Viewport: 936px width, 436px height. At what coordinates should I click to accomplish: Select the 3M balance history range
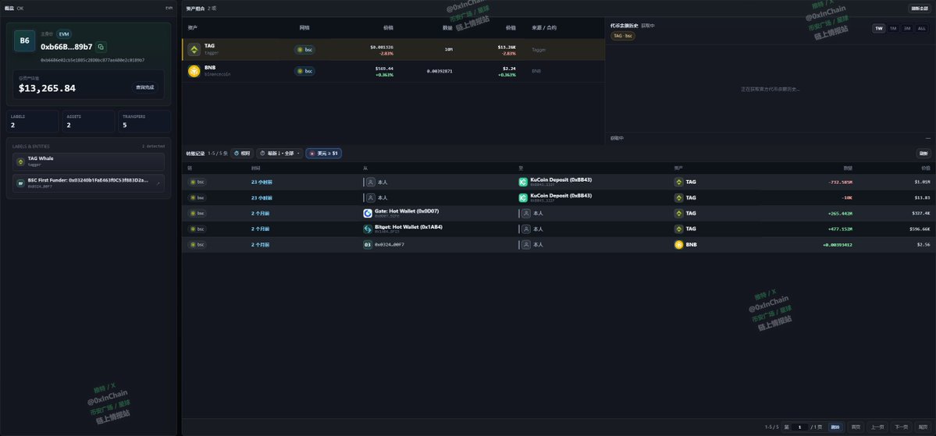tap(907, 28)
